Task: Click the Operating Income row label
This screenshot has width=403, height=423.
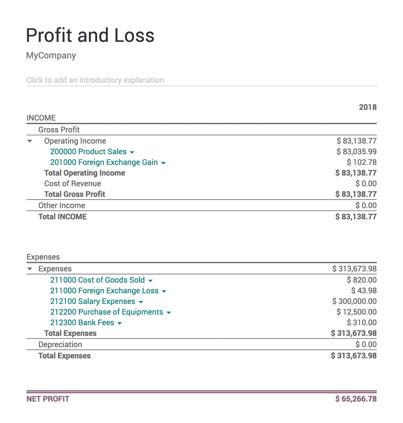Action: pyautogui.click(x=75, y=141)
